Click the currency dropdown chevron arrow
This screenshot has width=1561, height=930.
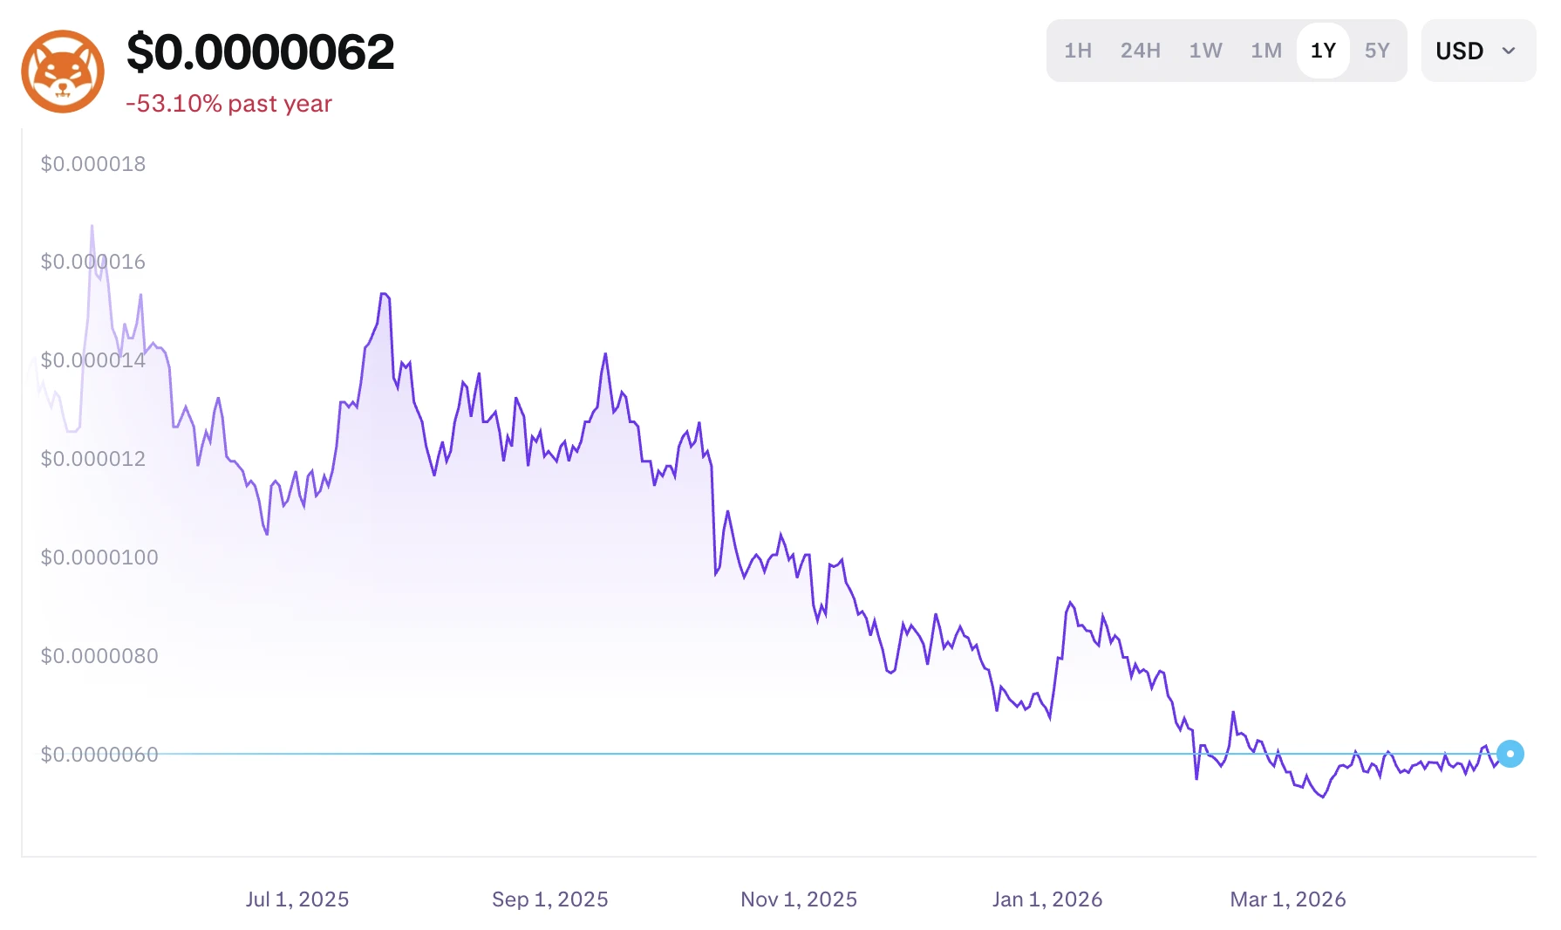(x=1509, y=51)
